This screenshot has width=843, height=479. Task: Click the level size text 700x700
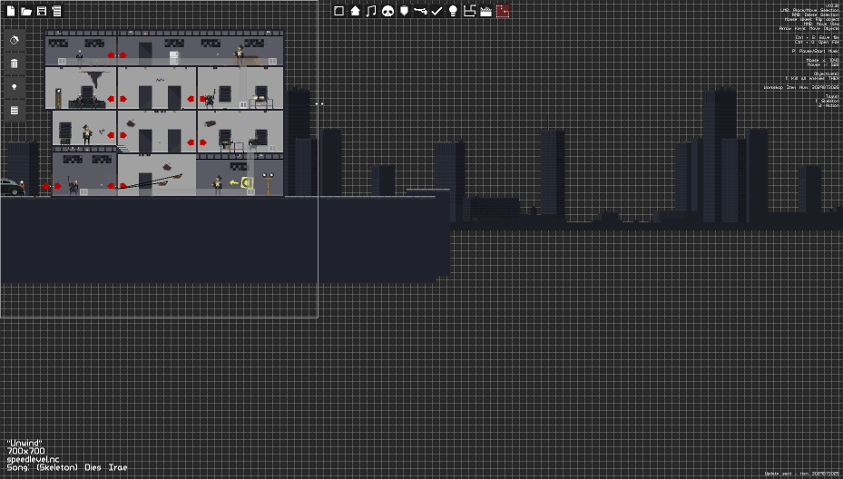[x=25, y=451]
